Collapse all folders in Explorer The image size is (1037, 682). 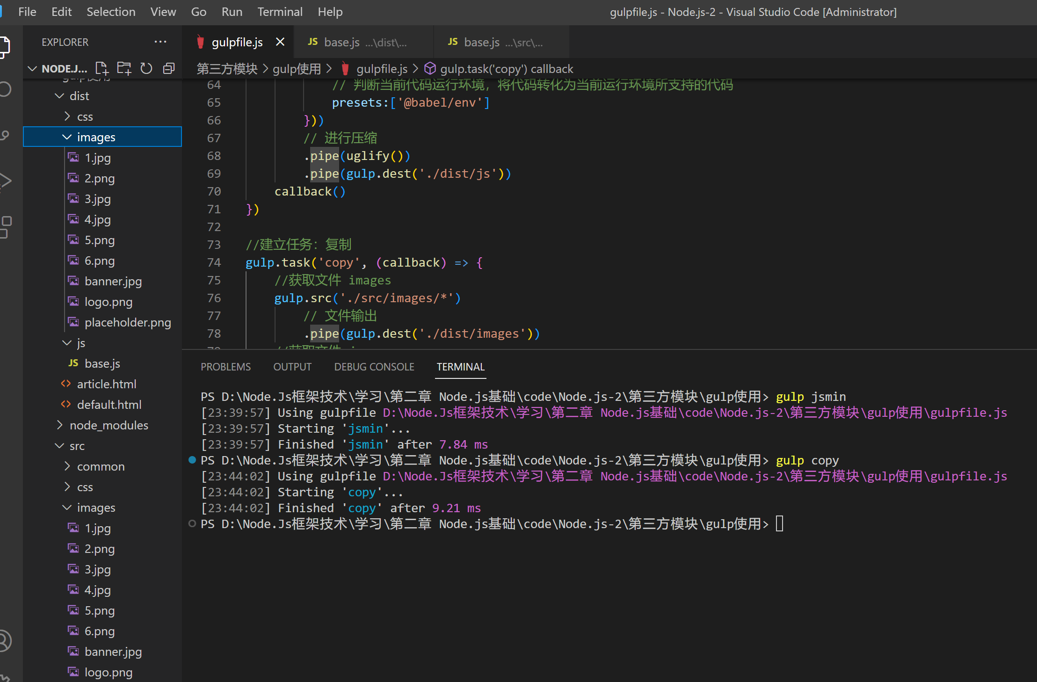click(169, 69)
